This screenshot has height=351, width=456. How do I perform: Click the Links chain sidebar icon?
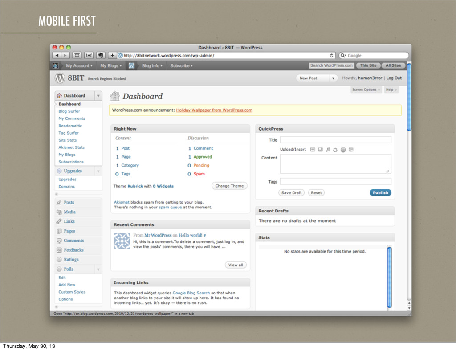point(59,221)
